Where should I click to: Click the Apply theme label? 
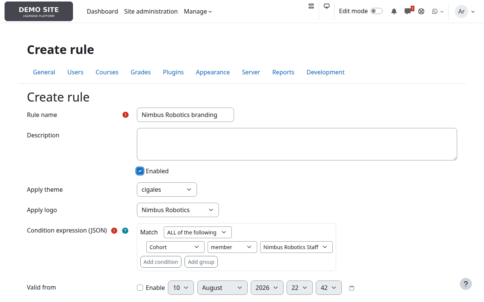pos(45,190)
